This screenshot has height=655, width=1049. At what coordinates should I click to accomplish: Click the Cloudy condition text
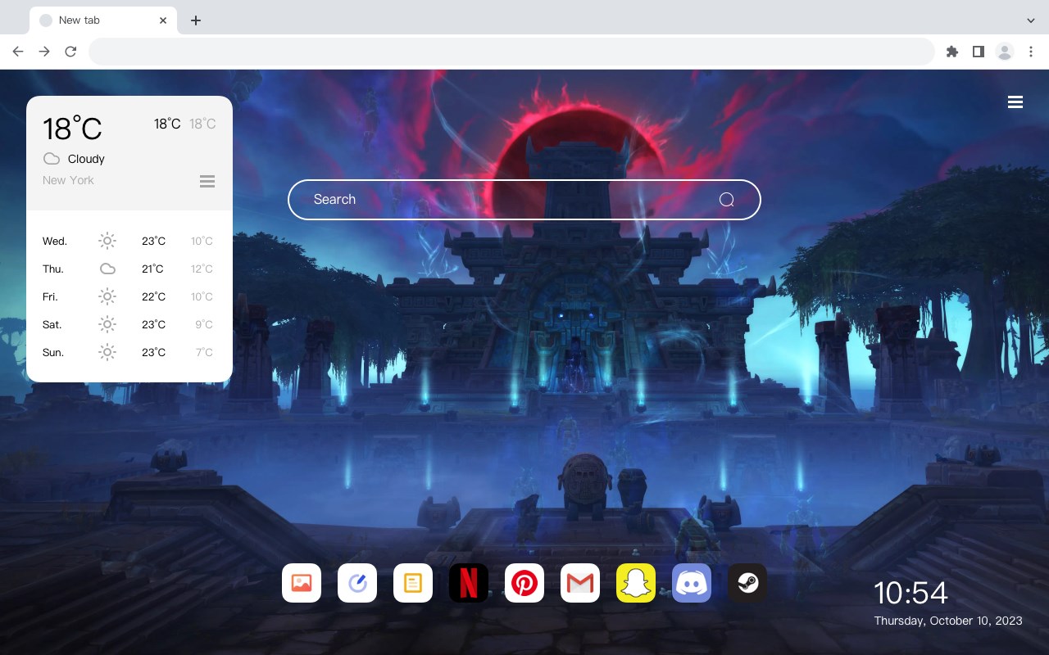(x=86, y=159)
